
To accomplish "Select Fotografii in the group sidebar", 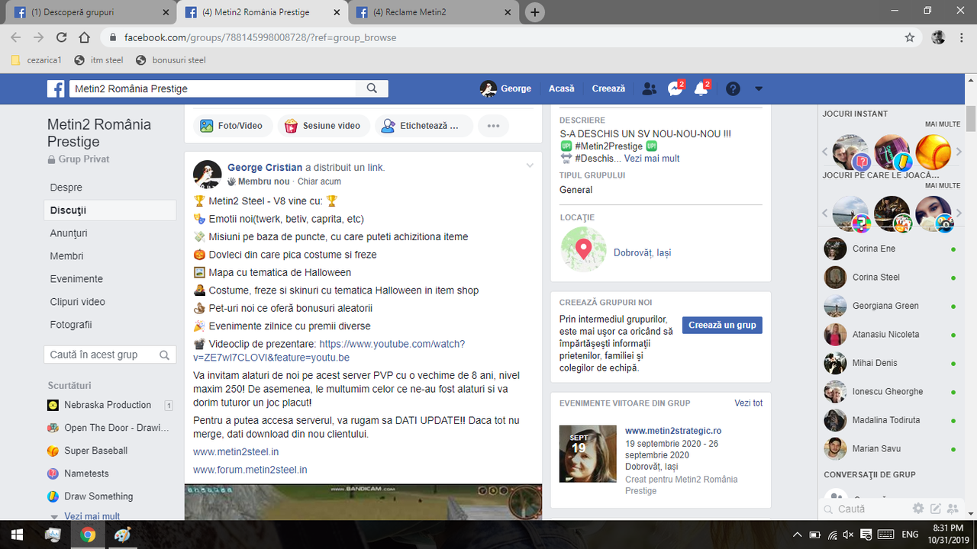I will click(x=71, y=325).
